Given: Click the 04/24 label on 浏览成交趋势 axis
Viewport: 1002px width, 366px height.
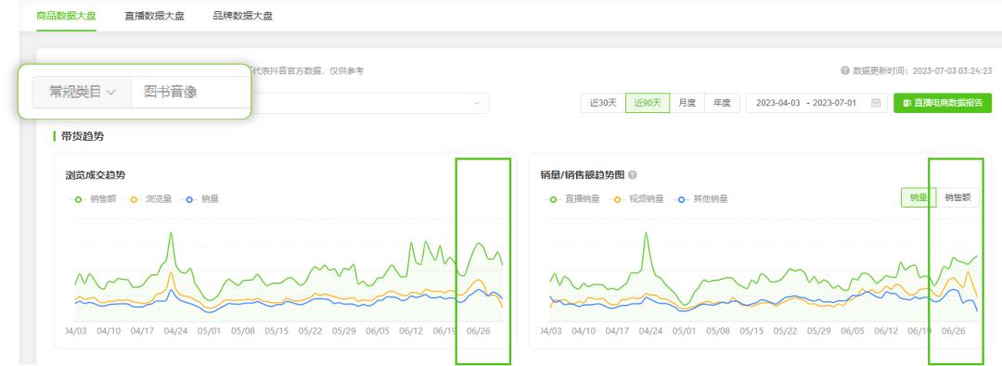Looking at the screenshot, I should [175, 331].
